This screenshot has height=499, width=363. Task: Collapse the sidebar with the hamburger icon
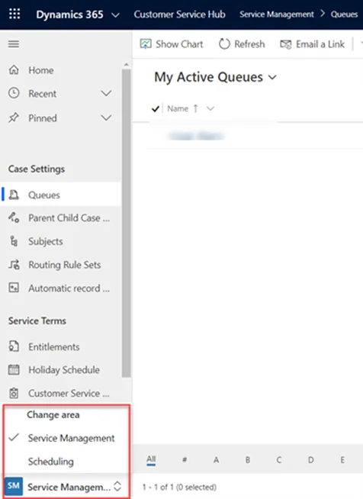[14, 44]
